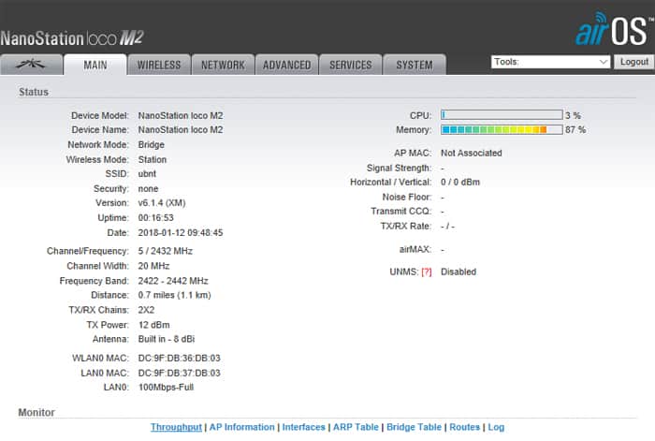Click the Antenna value Built in - 8 dBi

[167, 339]
